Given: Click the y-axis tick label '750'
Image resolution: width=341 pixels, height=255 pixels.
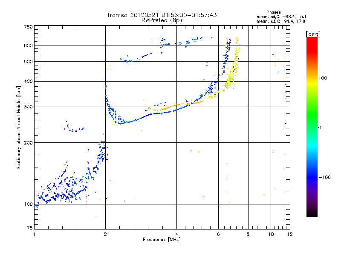Looking at the screenshot, I should coord(29,27).
